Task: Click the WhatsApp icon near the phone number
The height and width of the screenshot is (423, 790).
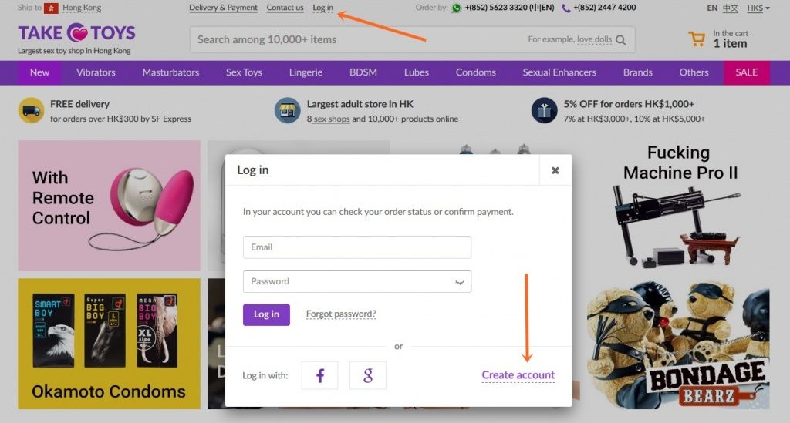Action: coord(457,8)
